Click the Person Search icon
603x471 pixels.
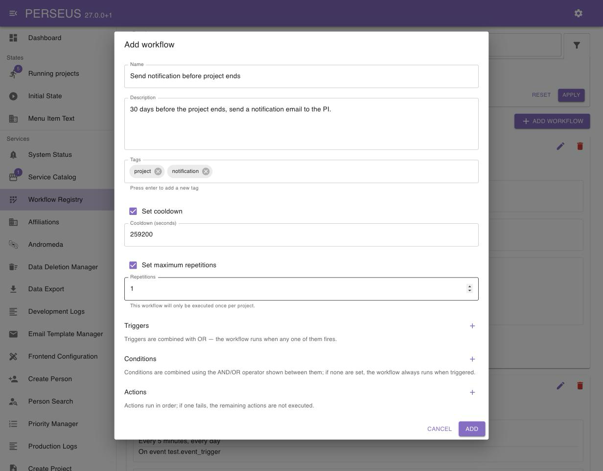pyautogui.click(x=13, y=402)
